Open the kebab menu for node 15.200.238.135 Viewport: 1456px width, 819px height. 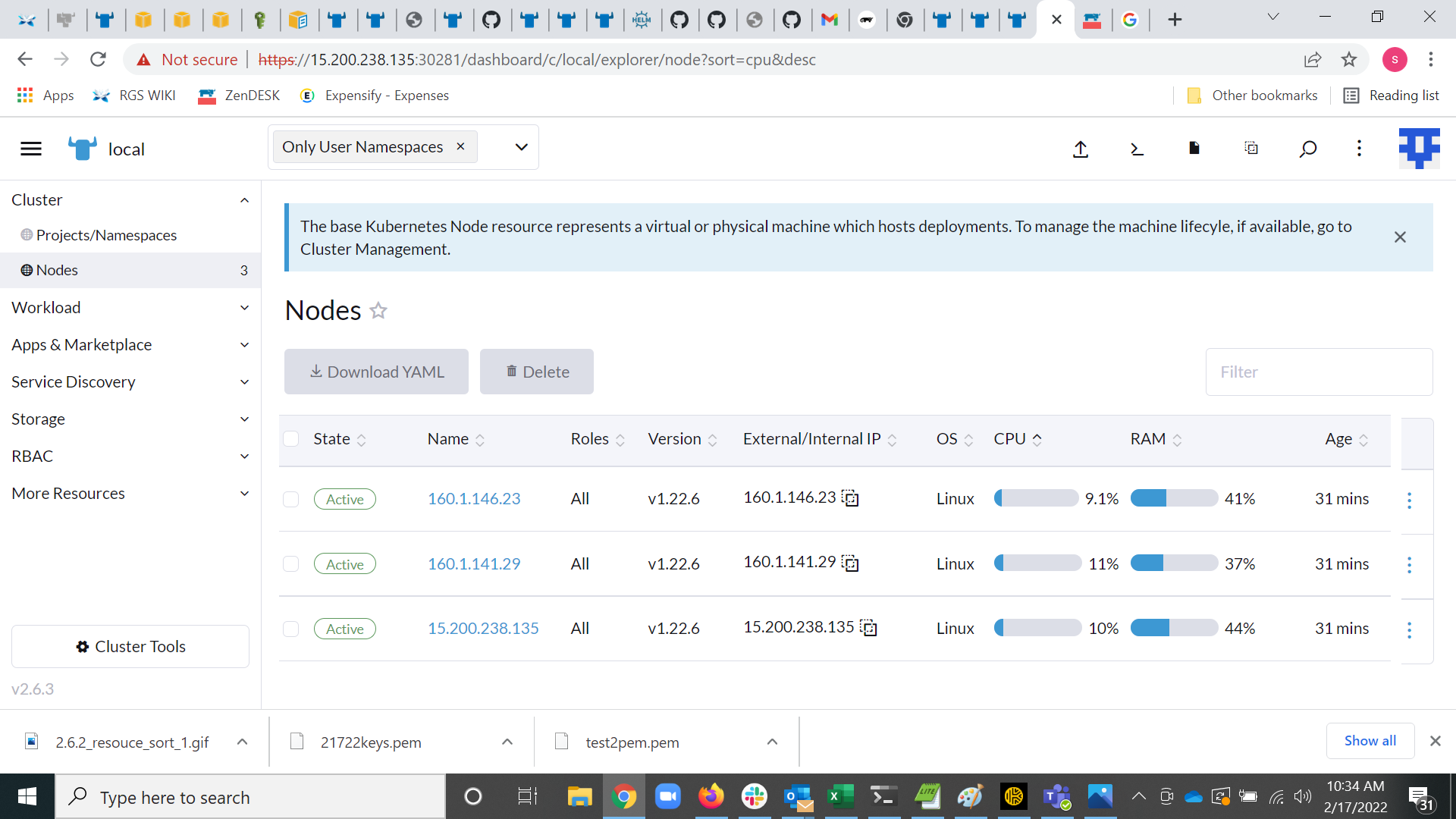click(x=1410, y=629)
